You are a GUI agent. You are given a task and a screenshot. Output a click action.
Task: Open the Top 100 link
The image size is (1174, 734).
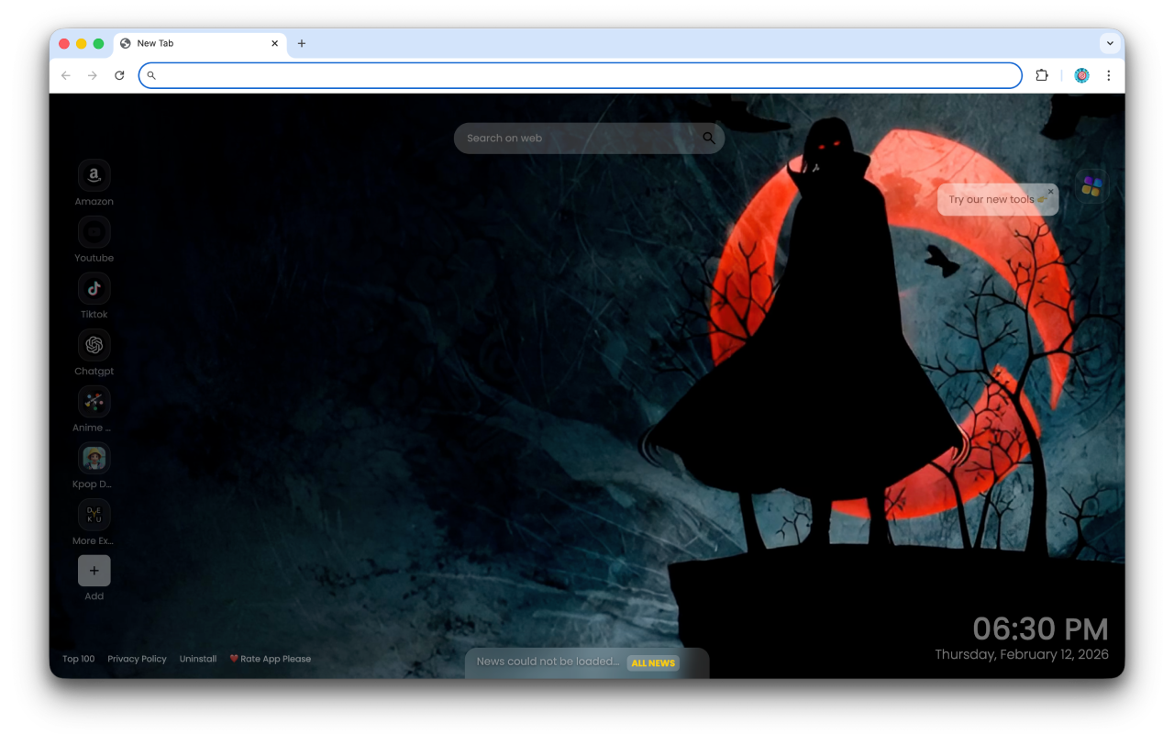[78, 659]
